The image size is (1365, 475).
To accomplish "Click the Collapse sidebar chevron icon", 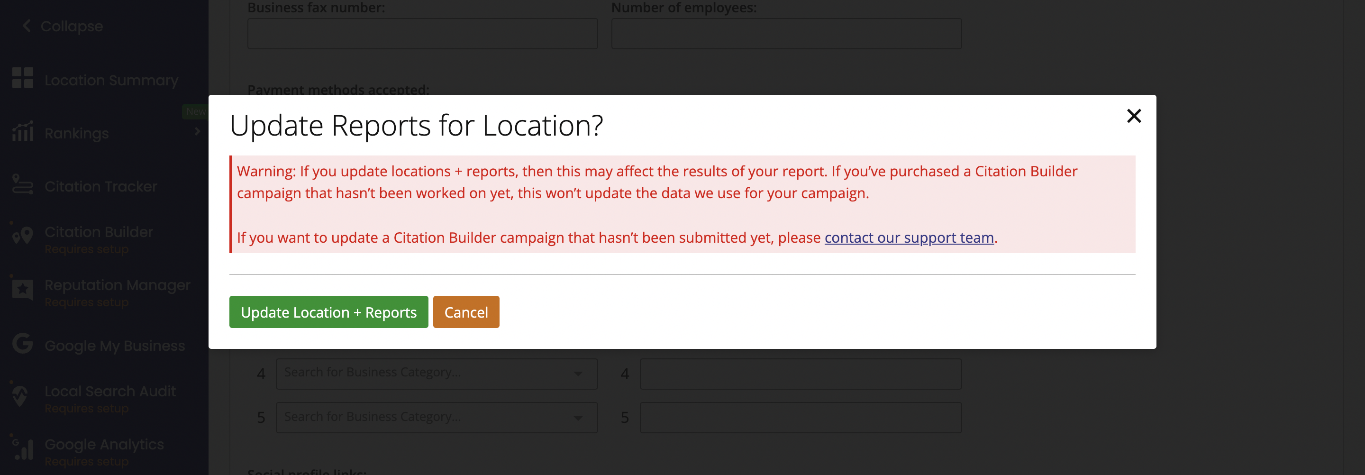I will [27, 26].
